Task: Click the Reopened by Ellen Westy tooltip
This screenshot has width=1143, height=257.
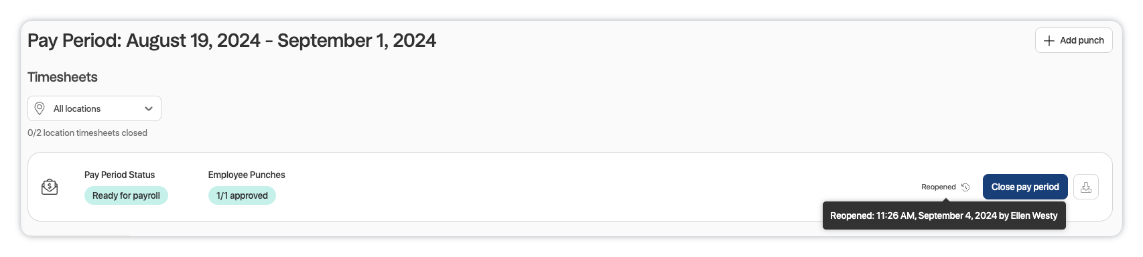Action: pos(944,216)
